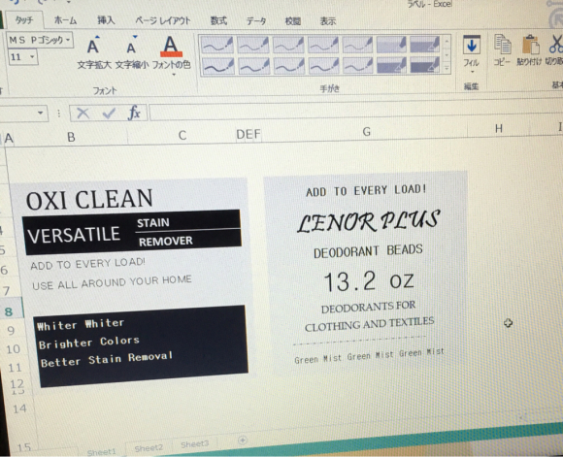Click the USE ALL AROUND YOUR HOME text
Viewport: 563px width, 457px height.
pos(112,282)
